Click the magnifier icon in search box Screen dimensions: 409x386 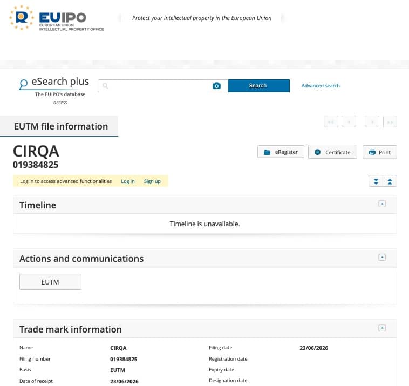point(105,86)
